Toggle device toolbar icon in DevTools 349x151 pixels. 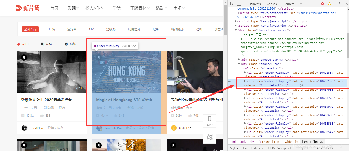click(x=239, y=4)
